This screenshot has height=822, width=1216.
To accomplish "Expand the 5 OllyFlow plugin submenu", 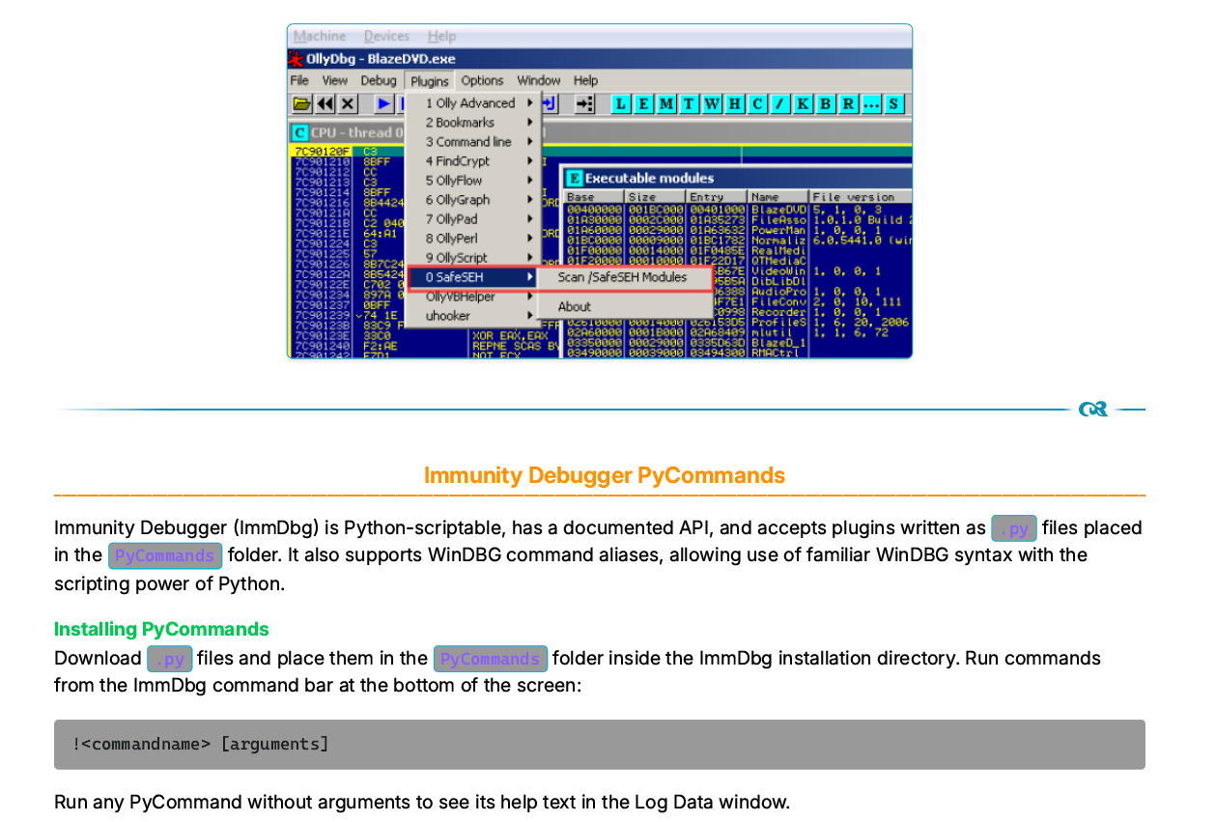I will (471, 181).
